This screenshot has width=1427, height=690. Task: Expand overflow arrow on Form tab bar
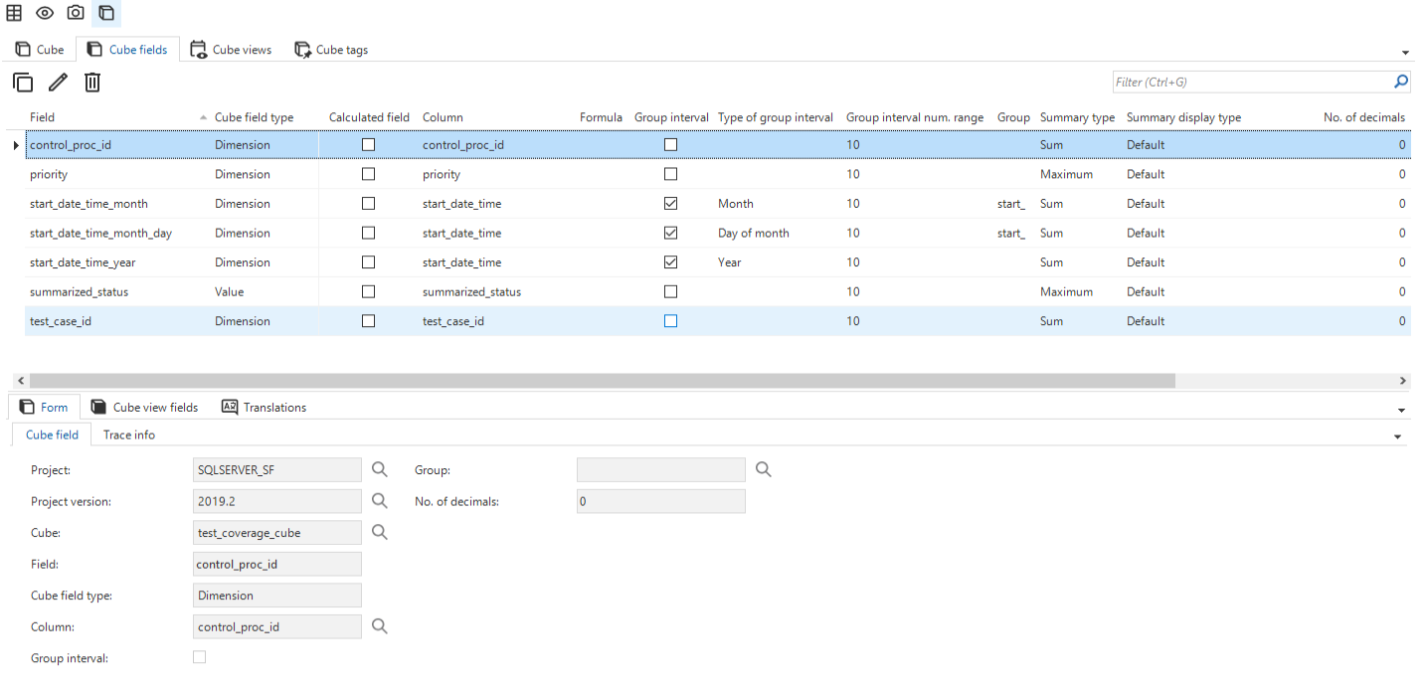[x=1401, y=410]
